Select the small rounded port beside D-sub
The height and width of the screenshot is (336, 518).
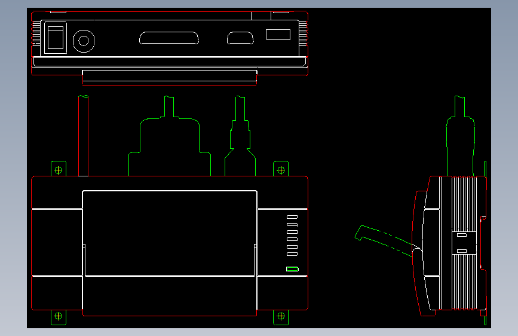[240, 38]
